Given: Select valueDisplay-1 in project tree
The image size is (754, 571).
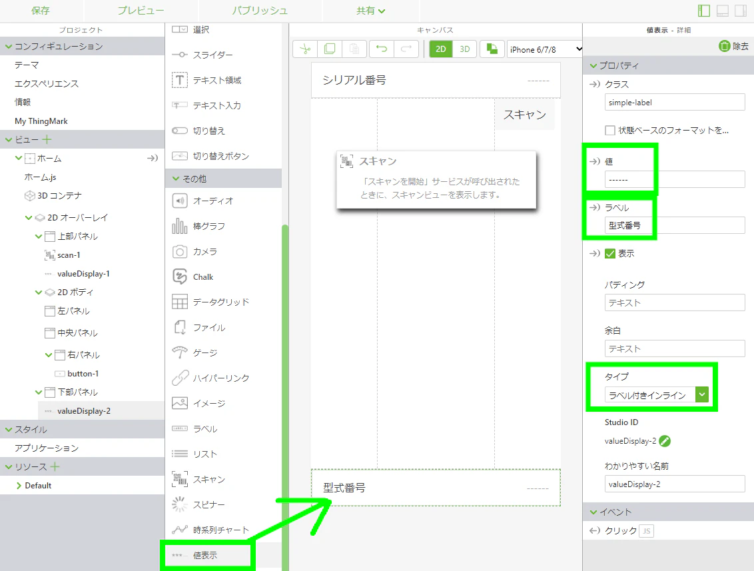Looking at the screenshot, I should point(84,274).
